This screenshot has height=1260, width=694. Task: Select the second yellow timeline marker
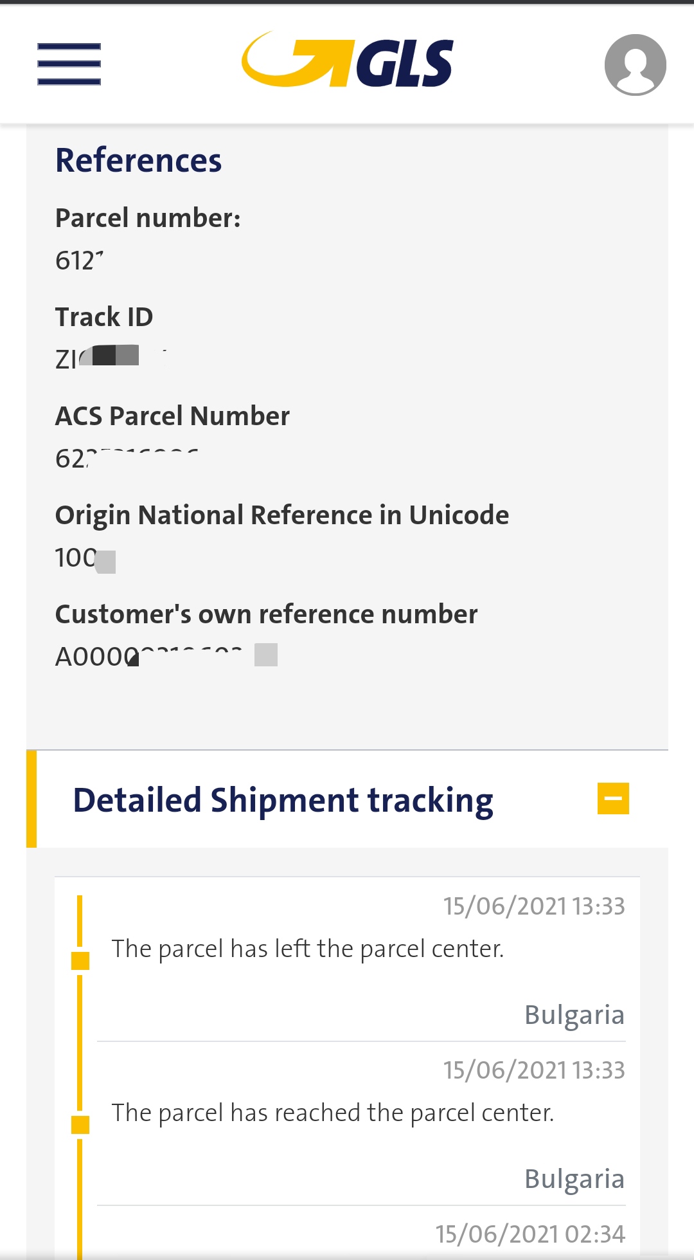pos(80,1124)
